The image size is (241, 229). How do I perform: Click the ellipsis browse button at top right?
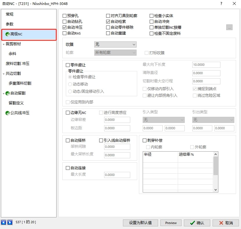coord(229,28)
